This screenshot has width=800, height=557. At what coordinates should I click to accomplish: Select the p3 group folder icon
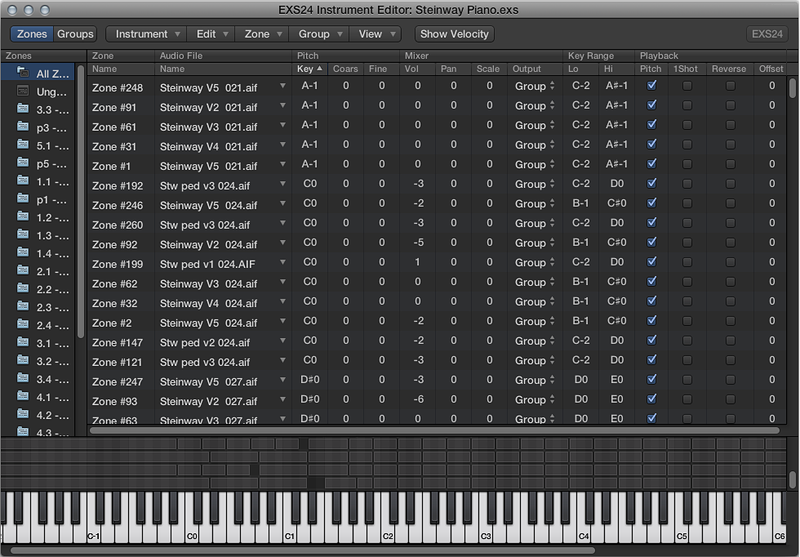22,128
